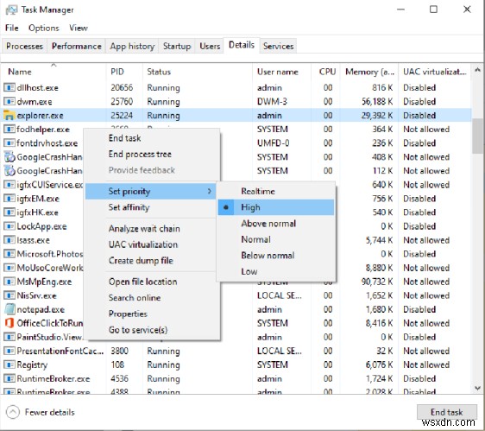Open the View menu
485x431 pixels.
click(79, 28)
